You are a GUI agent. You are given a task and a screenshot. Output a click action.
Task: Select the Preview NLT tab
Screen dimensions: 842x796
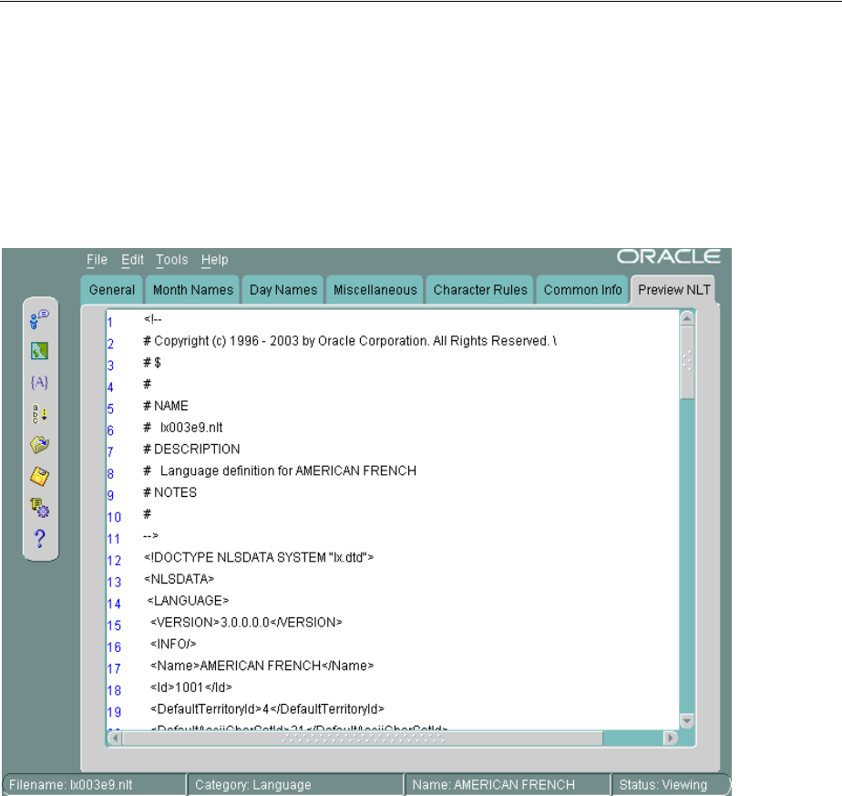coord(674,290)
